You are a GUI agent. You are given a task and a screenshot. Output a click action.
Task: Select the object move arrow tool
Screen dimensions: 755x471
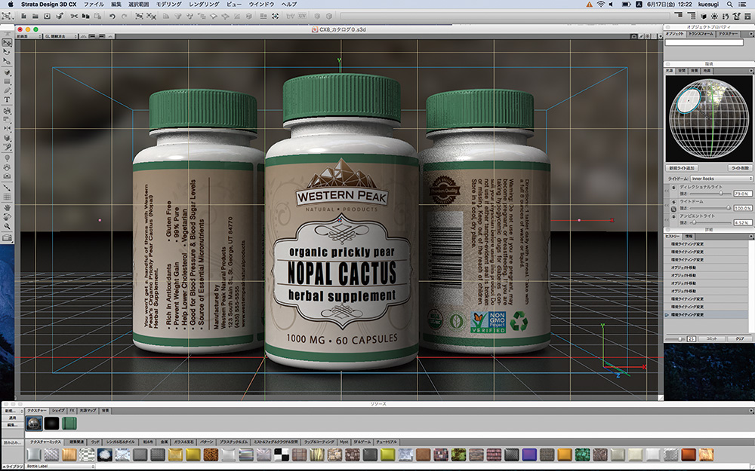8,42
